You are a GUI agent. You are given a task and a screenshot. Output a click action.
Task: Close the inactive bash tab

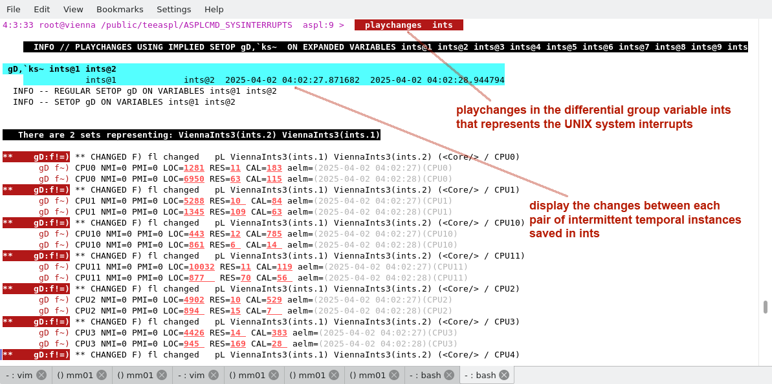pos(450,375)
